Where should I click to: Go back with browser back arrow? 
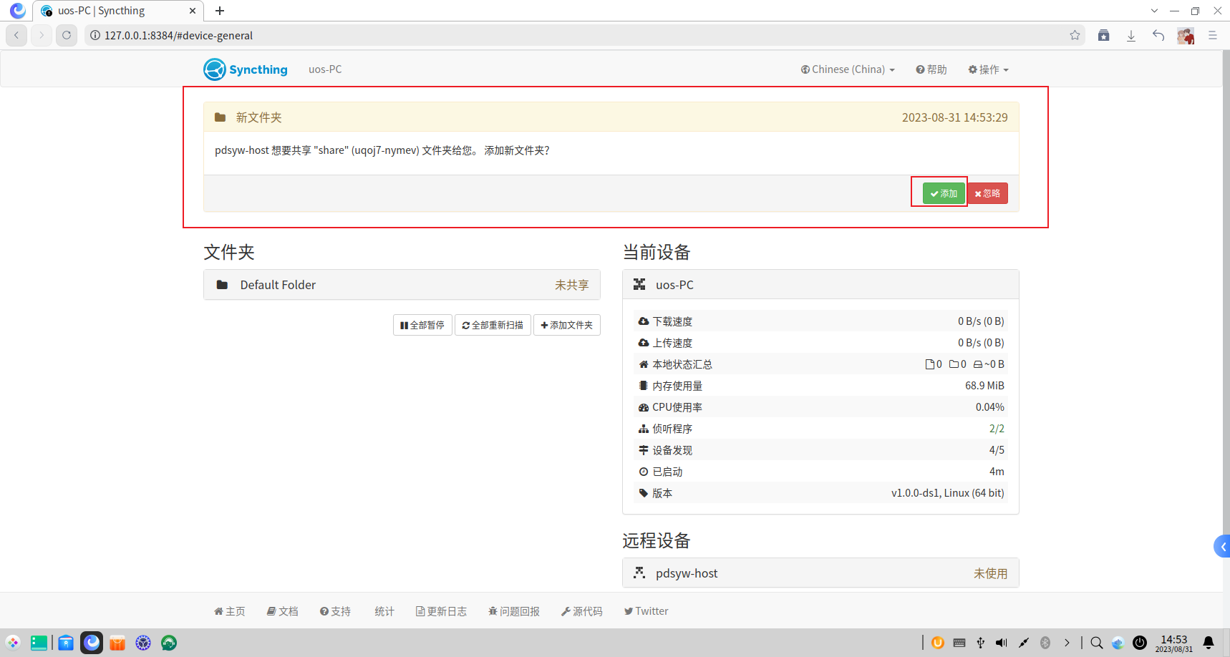pos(16,35)
